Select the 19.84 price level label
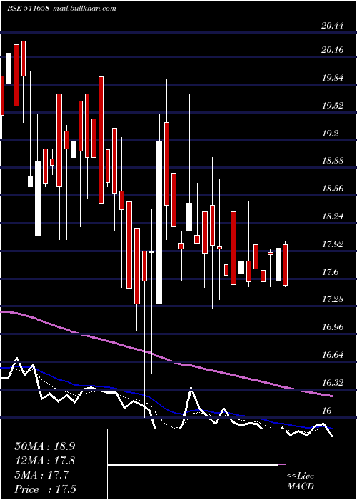 point(333,77)
